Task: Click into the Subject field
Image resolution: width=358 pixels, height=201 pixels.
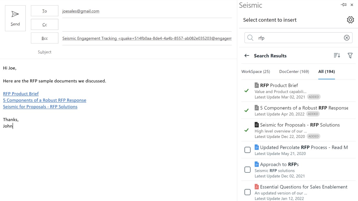Action: (x=142, y=52)
